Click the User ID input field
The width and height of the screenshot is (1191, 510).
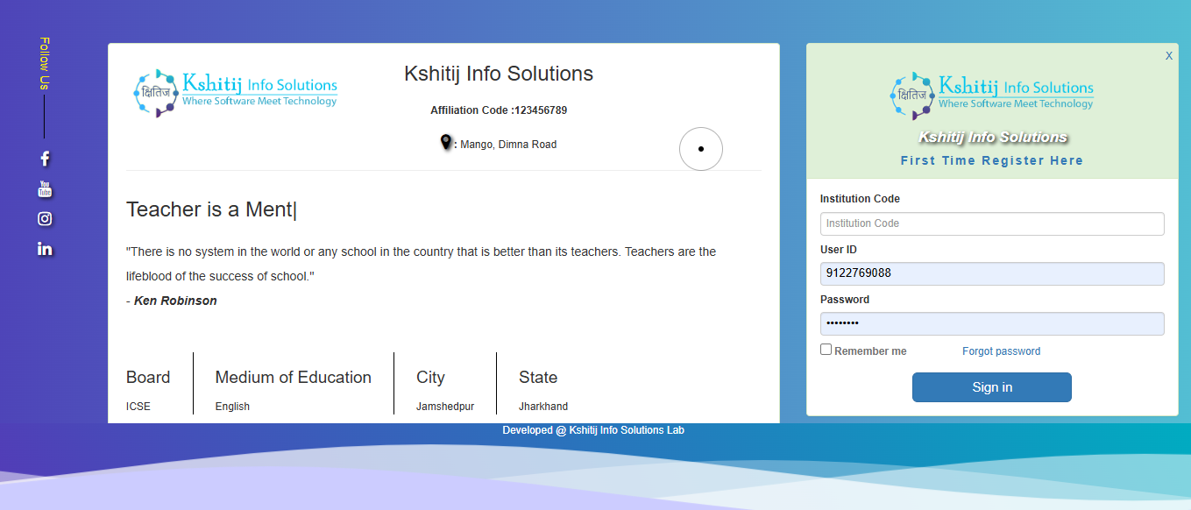[x=992, y=273]
